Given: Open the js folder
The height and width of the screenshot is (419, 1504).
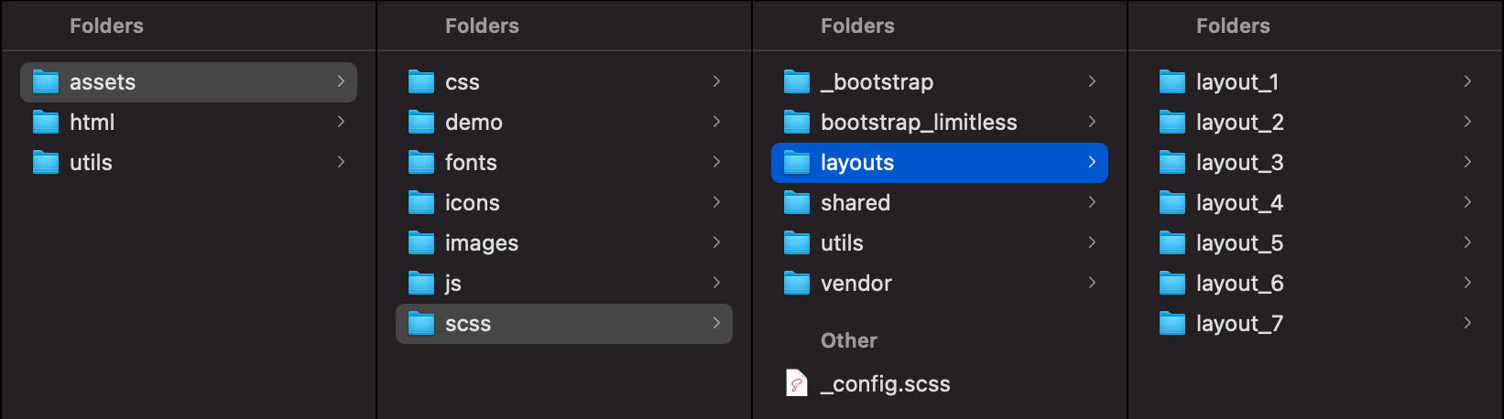Looking at the screenshot, I should pyautogui.click(x=452, y=284).
